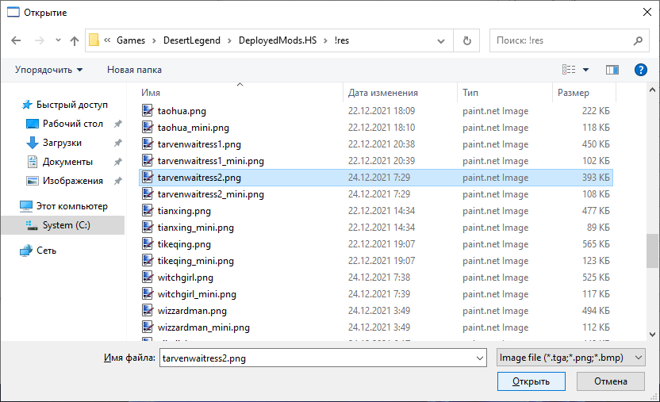Click the tarvenwaitress1.png file icon
660x402 pixels.
coord(148,144)
